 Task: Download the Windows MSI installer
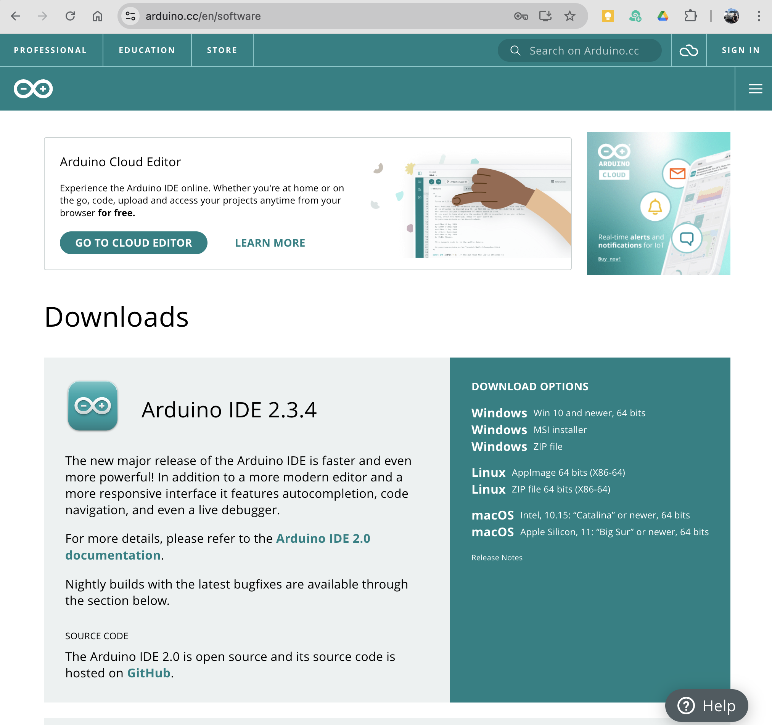[x=529, y=430]
